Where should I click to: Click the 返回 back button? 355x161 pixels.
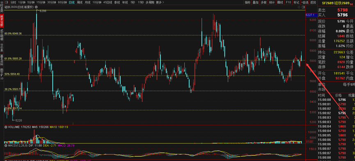coord(313,2)
